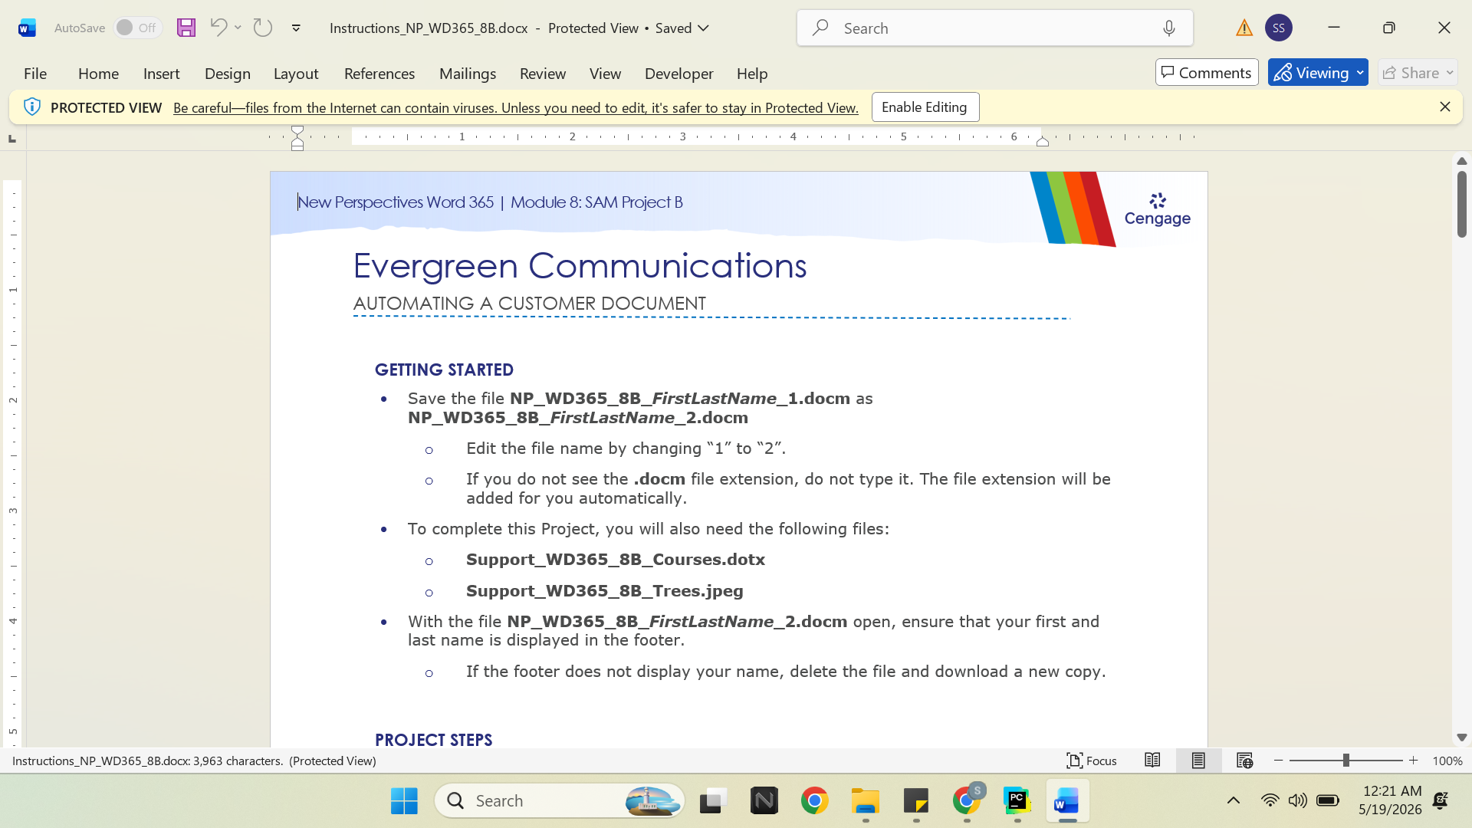The height and width of the screenshot is (828, 1472).
Task: Zoom out with the minus icon
Action: (x=1278, y=761)
